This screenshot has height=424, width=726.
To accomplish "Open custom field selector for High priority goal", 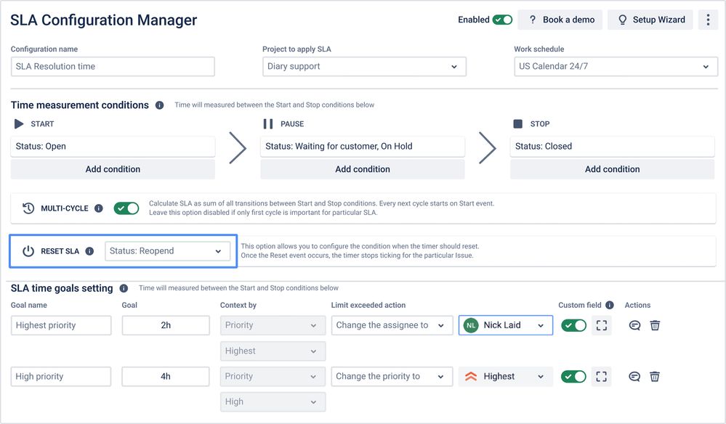I will [x=602, y=376].
